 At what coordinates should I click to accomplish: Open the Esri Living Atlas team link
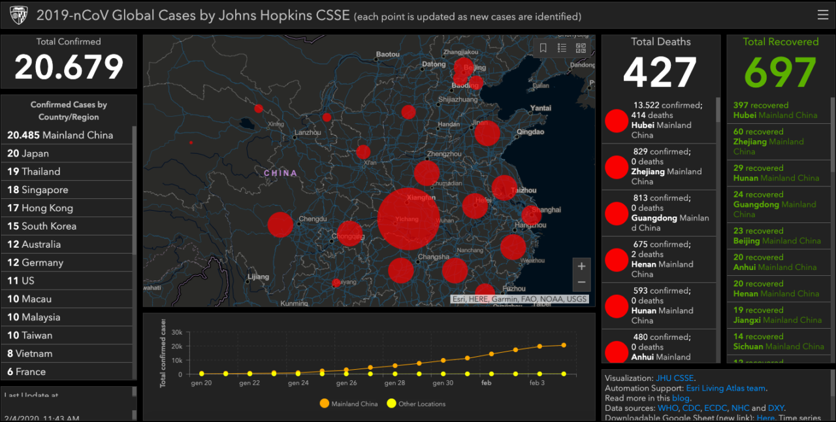click(x=726, y=388)
